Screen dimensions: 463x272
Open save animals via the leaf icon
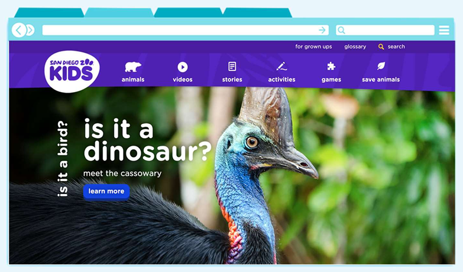click(381, 66)
